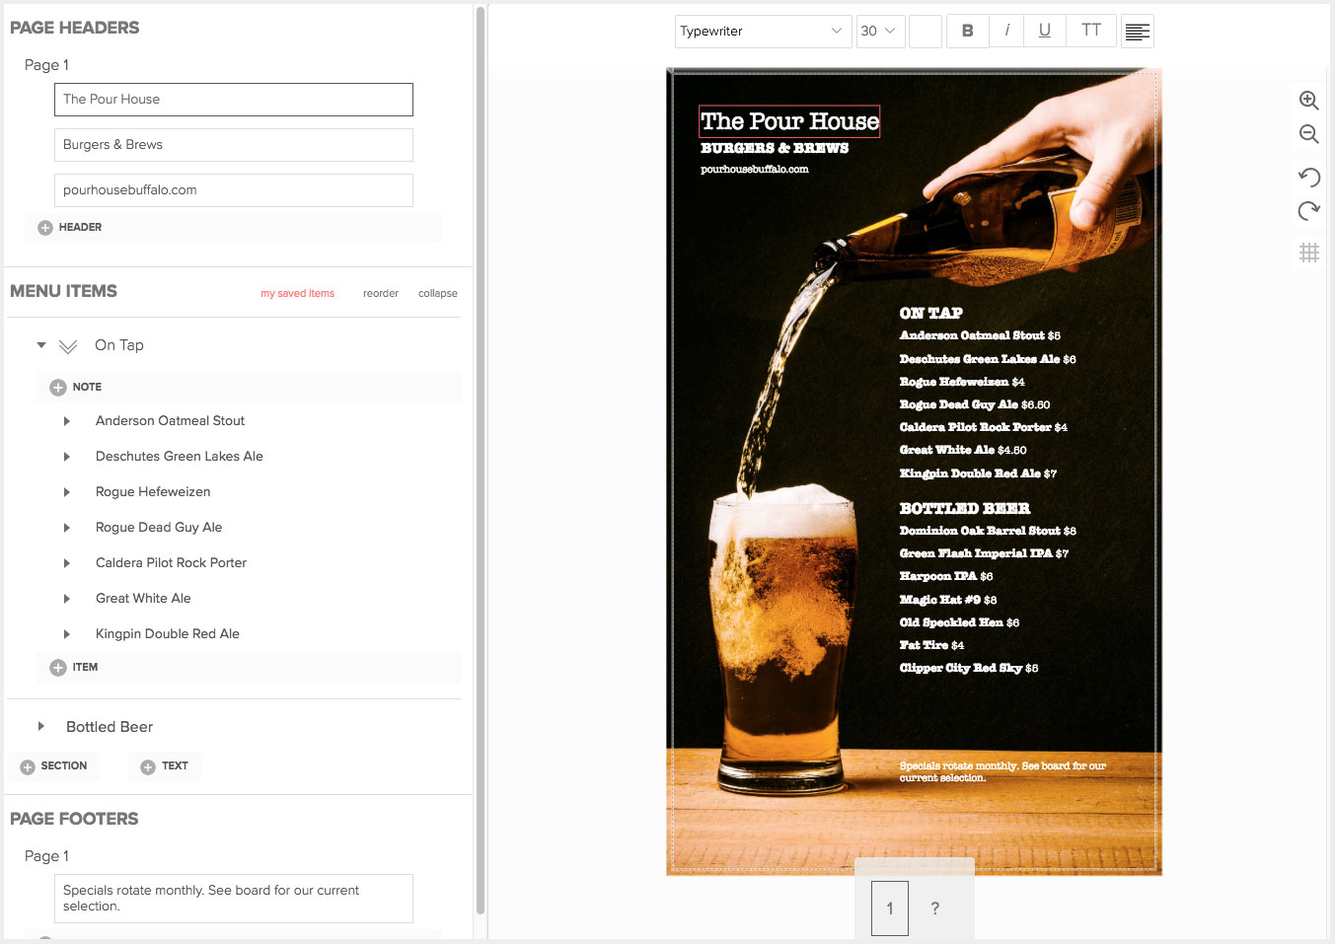Add a new TEXT block

click(x=164, y=765)
